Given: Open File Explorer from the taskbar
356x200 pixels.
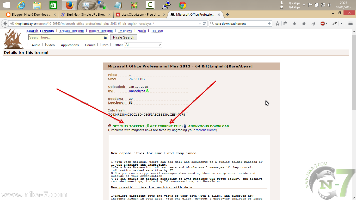Looking at the screenshot, I should tap(37, 5).
